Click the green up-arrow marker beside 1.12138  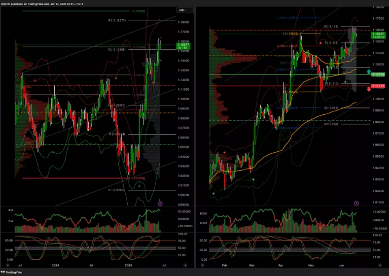point(369,72)
